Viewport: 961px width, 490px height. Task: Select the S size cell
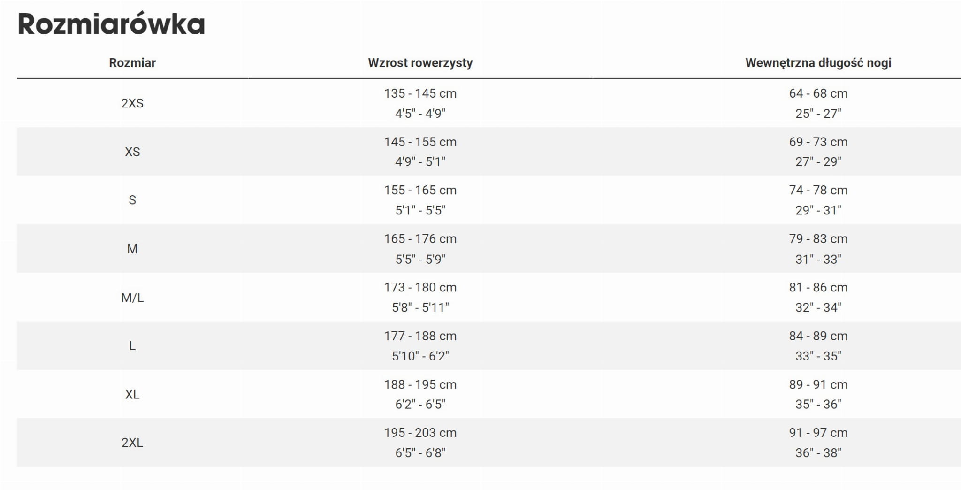point(132,200)
